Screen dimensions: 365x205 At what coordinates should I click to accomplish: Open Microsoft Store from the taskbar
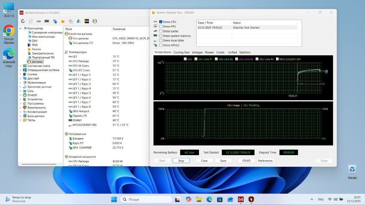[219, 199]
